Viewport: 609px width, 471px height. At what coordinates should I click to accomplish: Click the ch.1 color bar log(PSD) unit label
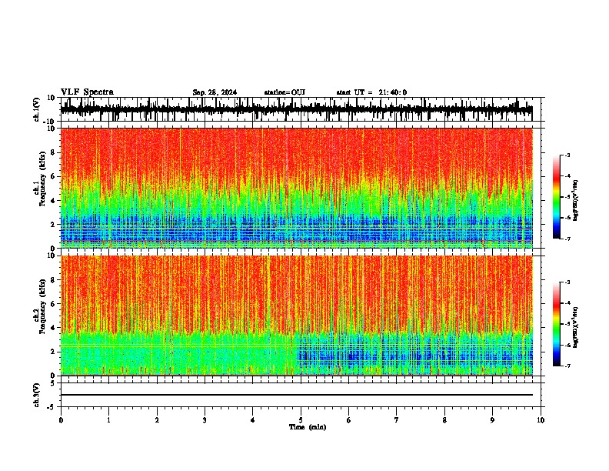click(576, 200)
